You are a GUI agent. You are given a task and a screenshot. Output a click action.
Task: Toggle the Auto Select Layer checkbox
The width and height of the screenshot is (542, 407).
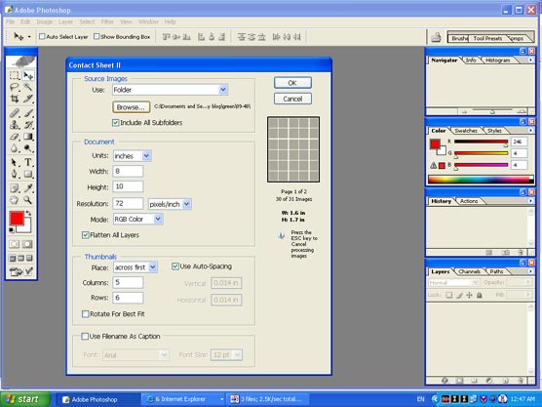click(x=42, y=36)
